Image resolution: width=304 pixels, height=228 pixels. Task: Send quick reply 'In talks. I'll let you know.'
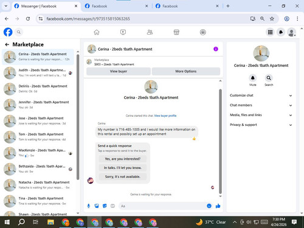123,168
